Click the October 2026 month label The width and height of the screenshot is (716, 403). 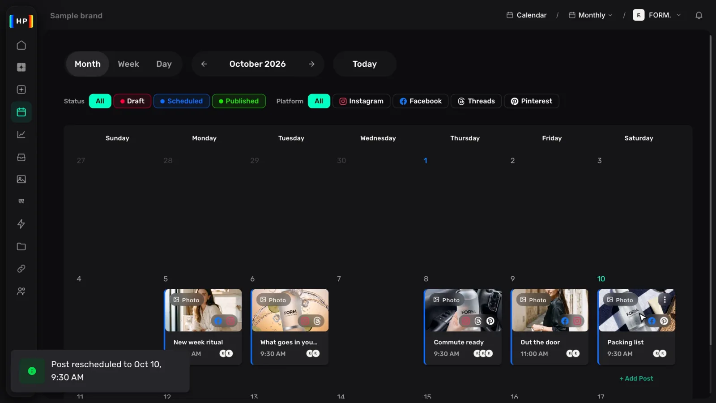[257, 64]
